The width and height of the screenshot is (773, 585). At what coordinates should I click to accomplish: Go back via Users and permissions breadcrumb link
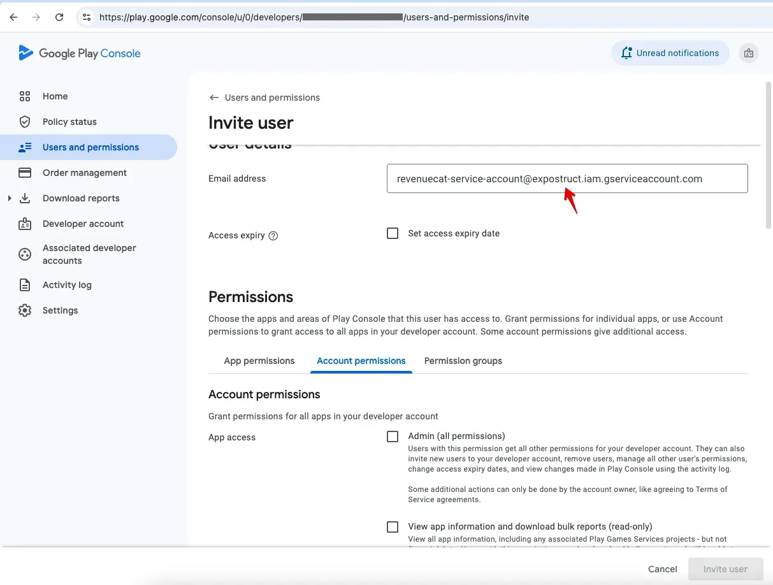coord(272,97)
